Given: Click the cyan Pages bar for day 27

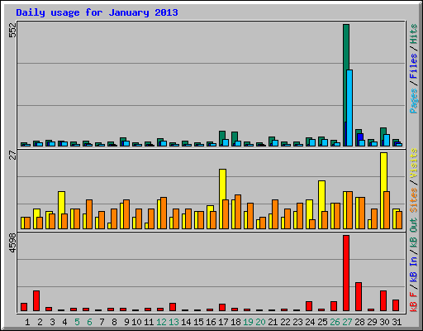Looking at the screenshot, I should coord(349,108).
